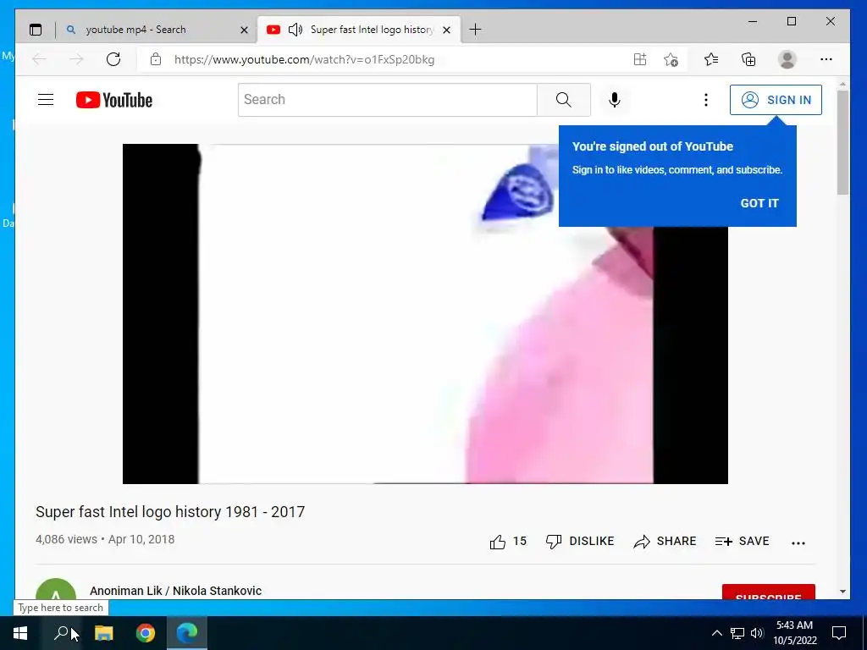Screen dimensions: 867x650
Task: Show hidden system tray icons
Action: pyautogui.click(x=716, y=633)
